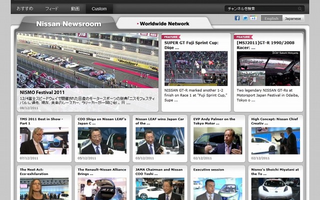Click the Facebook share icon
Screen dimensions: 320x200
237,18
